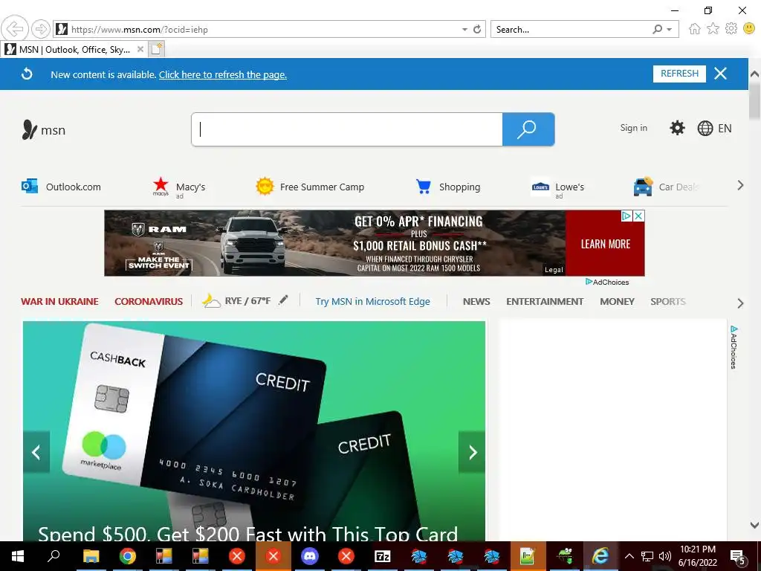The image size is (761, 571).
Task: Click the magnifier in the browser search box
Action: click(658, 30)
